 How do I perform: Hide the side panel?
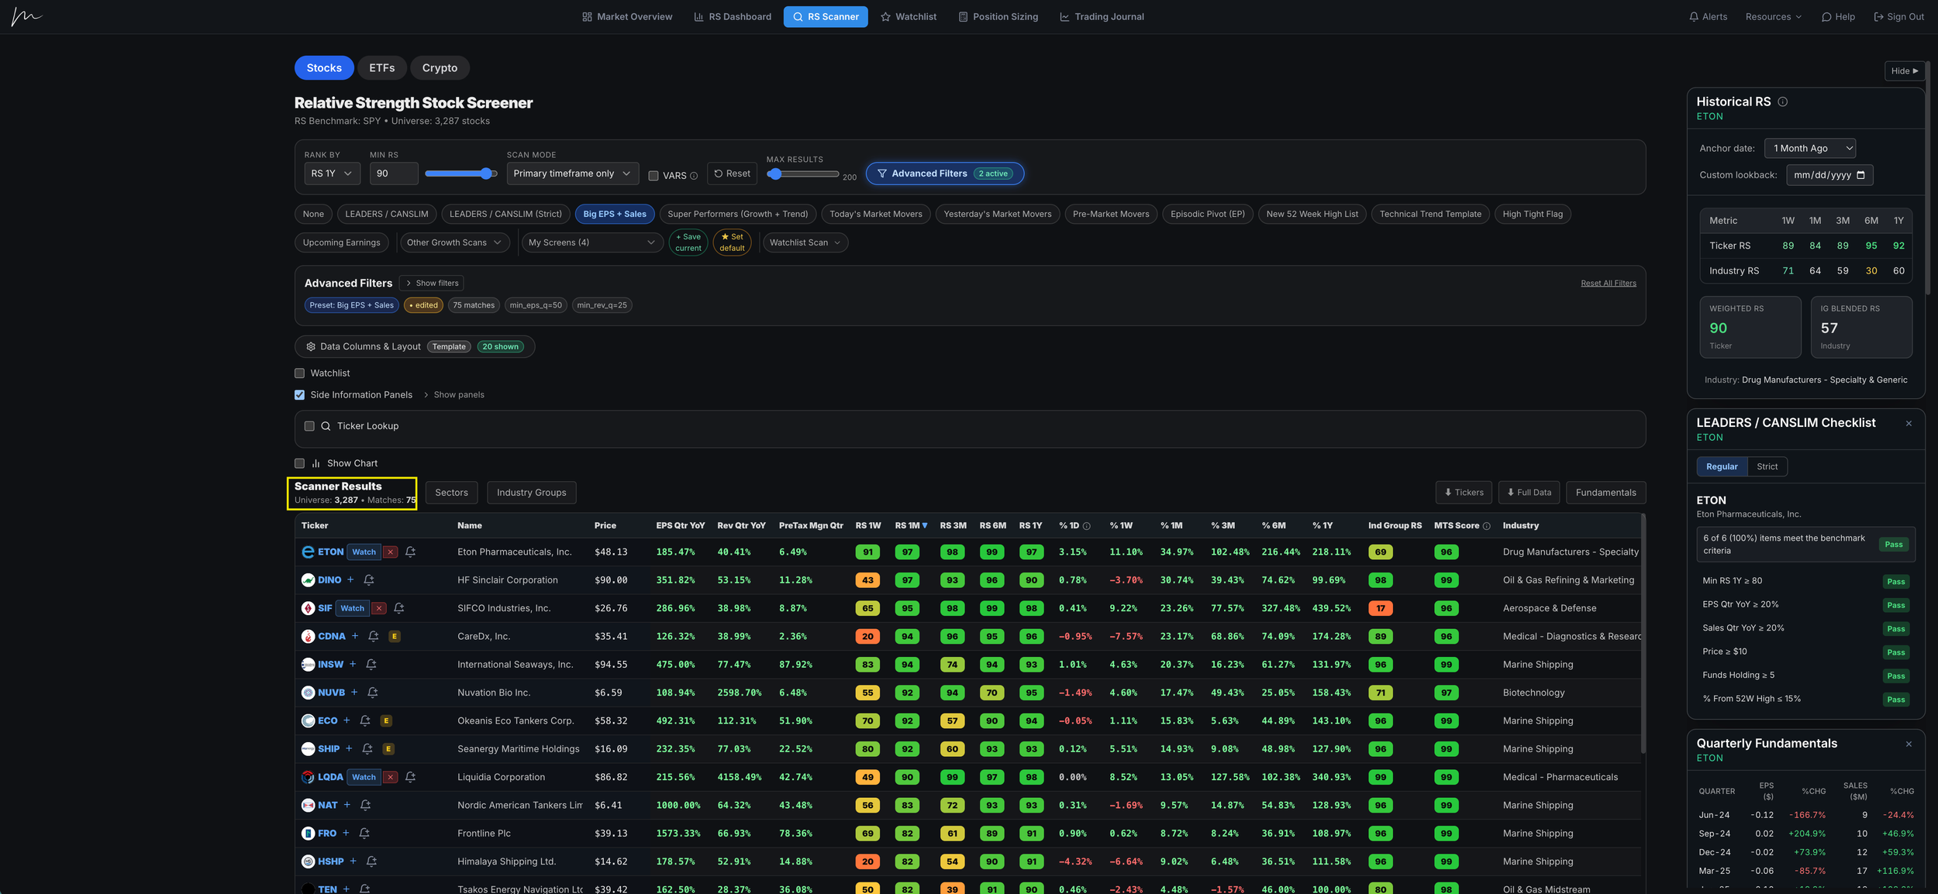tap(1904, 71)
